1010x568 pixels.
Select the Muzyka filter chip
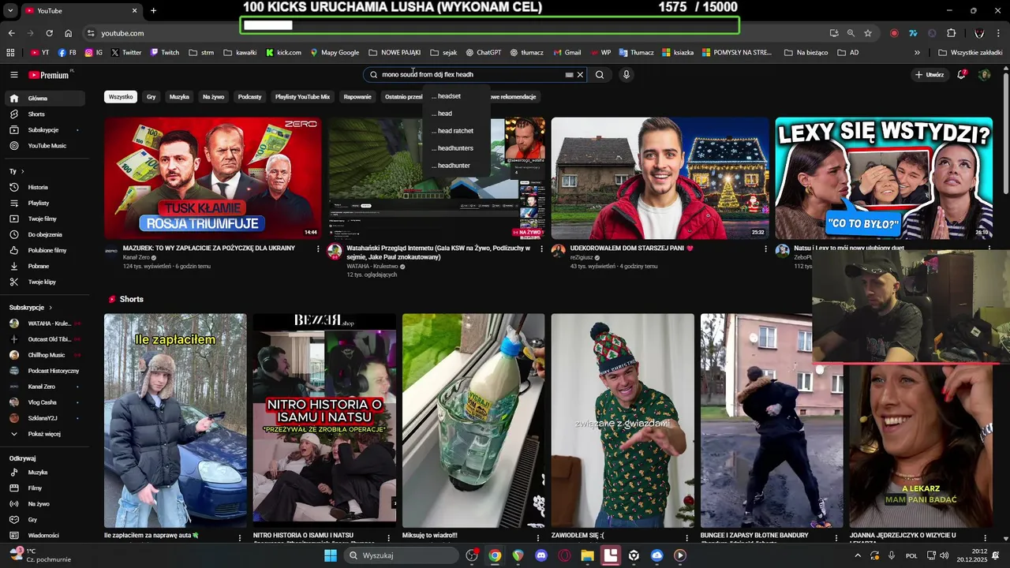(179, 97)
